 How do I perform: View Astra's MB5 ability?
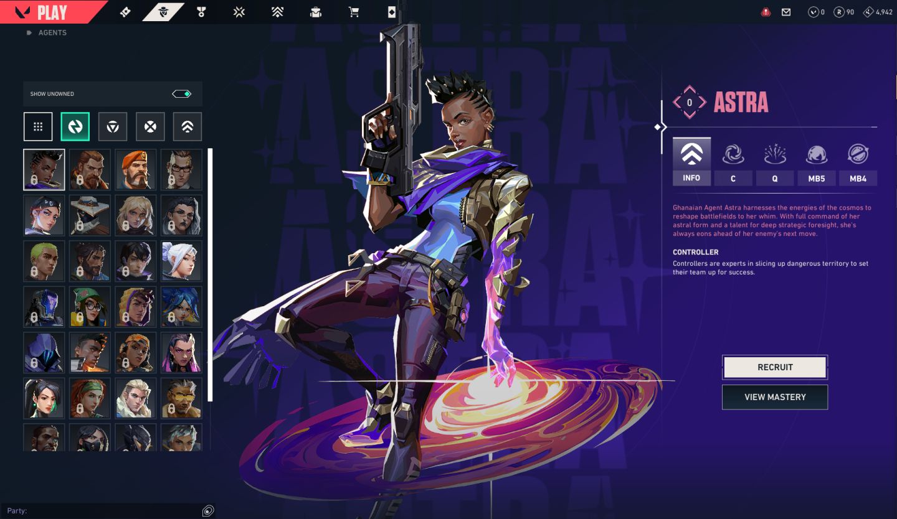817,162
